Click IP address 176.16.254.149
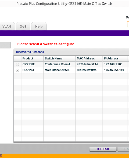The height and width of the screenshot is (160, 129). (x=114, y=70)
